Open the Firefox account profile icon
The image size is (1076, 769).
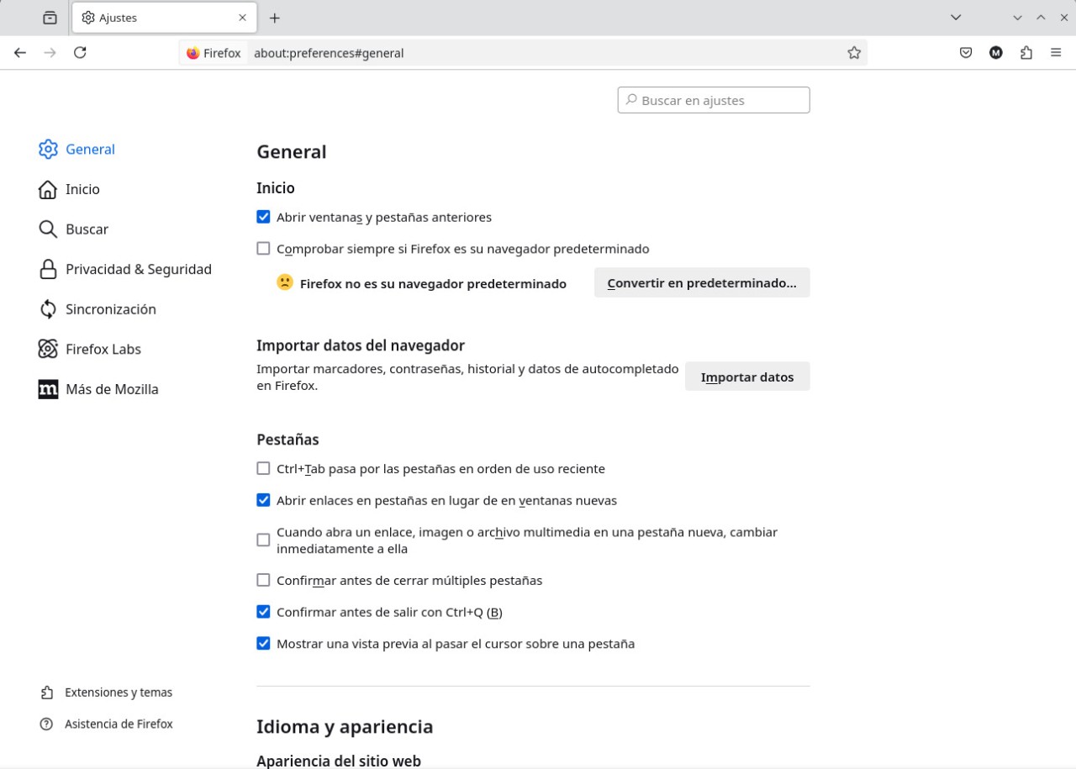click(996, 53)
